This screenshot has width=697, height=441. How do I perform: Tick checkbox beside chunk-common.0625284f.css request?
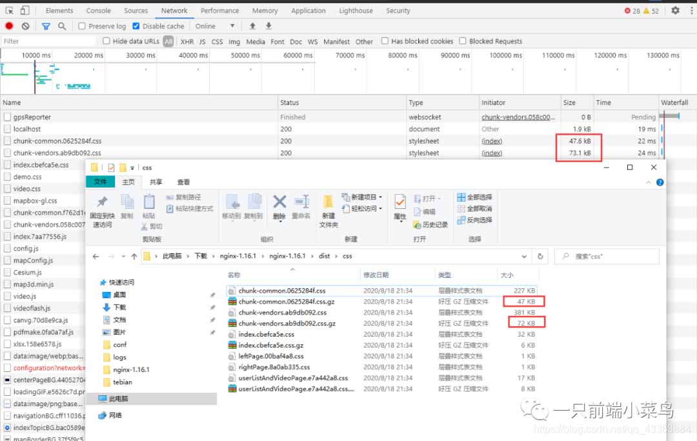point(7,141)
